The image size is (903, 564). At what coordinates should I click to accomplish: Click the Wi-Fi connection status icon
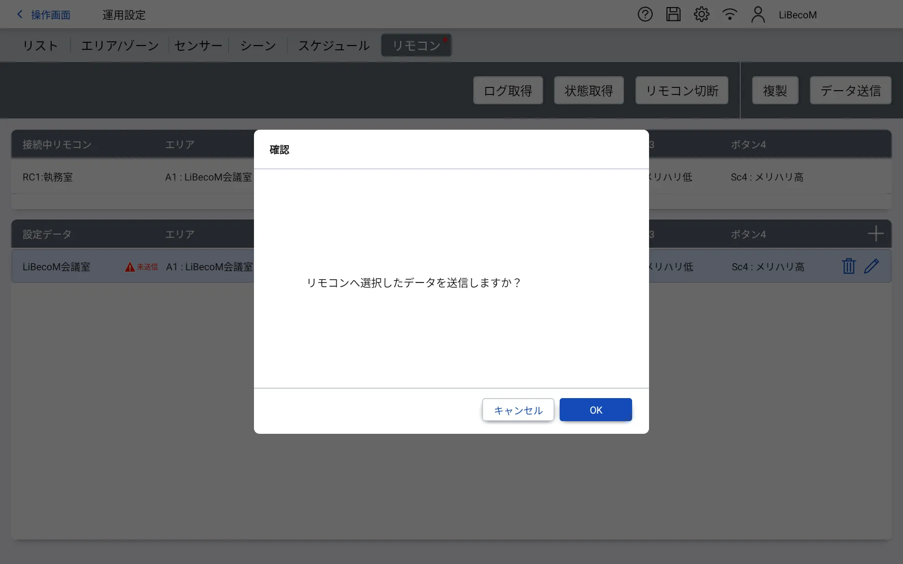(x=729, y=15)
